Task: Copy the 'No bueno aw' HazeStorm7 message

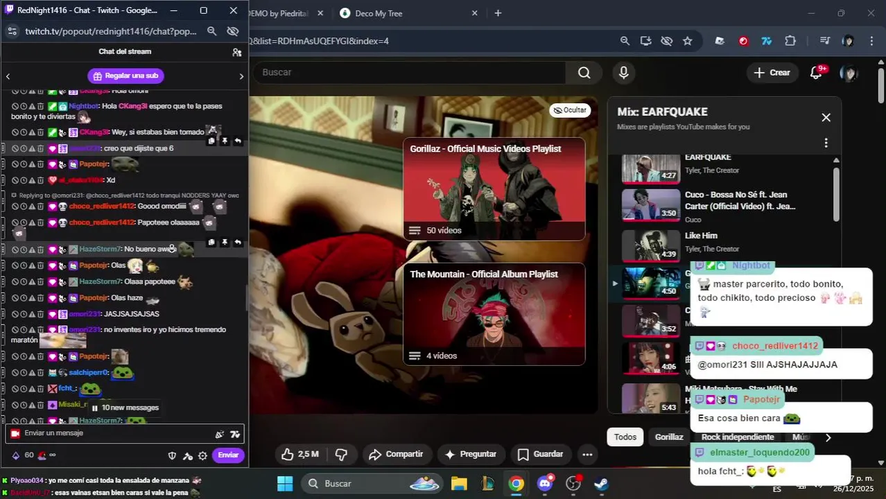Action: click(x=211, y=243)
